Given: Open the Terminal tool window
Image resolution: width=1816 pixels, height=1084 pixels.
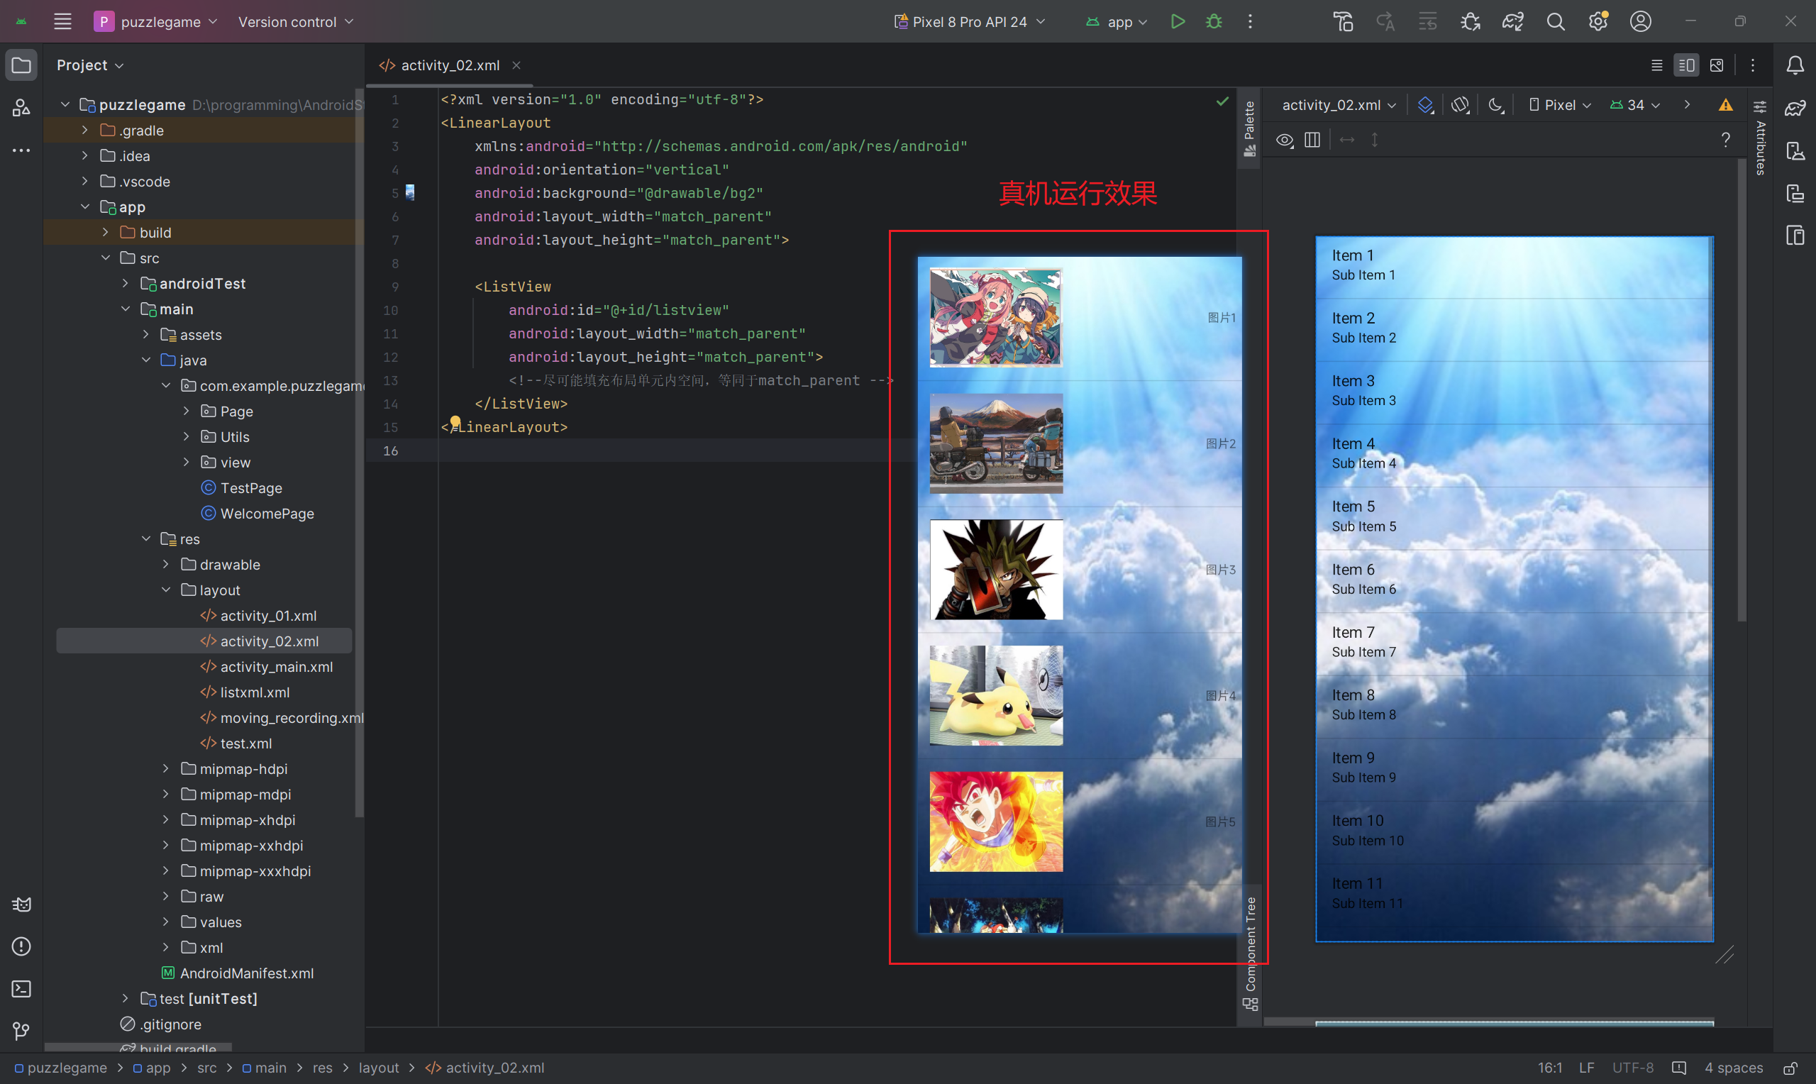Looking at the screenshot, I should point(21,989).
